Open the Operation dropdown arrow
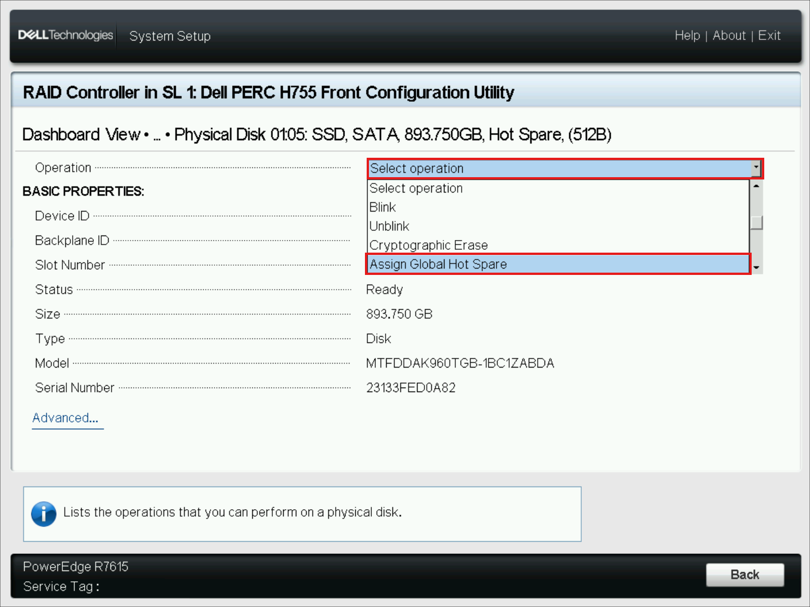Viewport: 810px width, 607px height. coord(756,168)
